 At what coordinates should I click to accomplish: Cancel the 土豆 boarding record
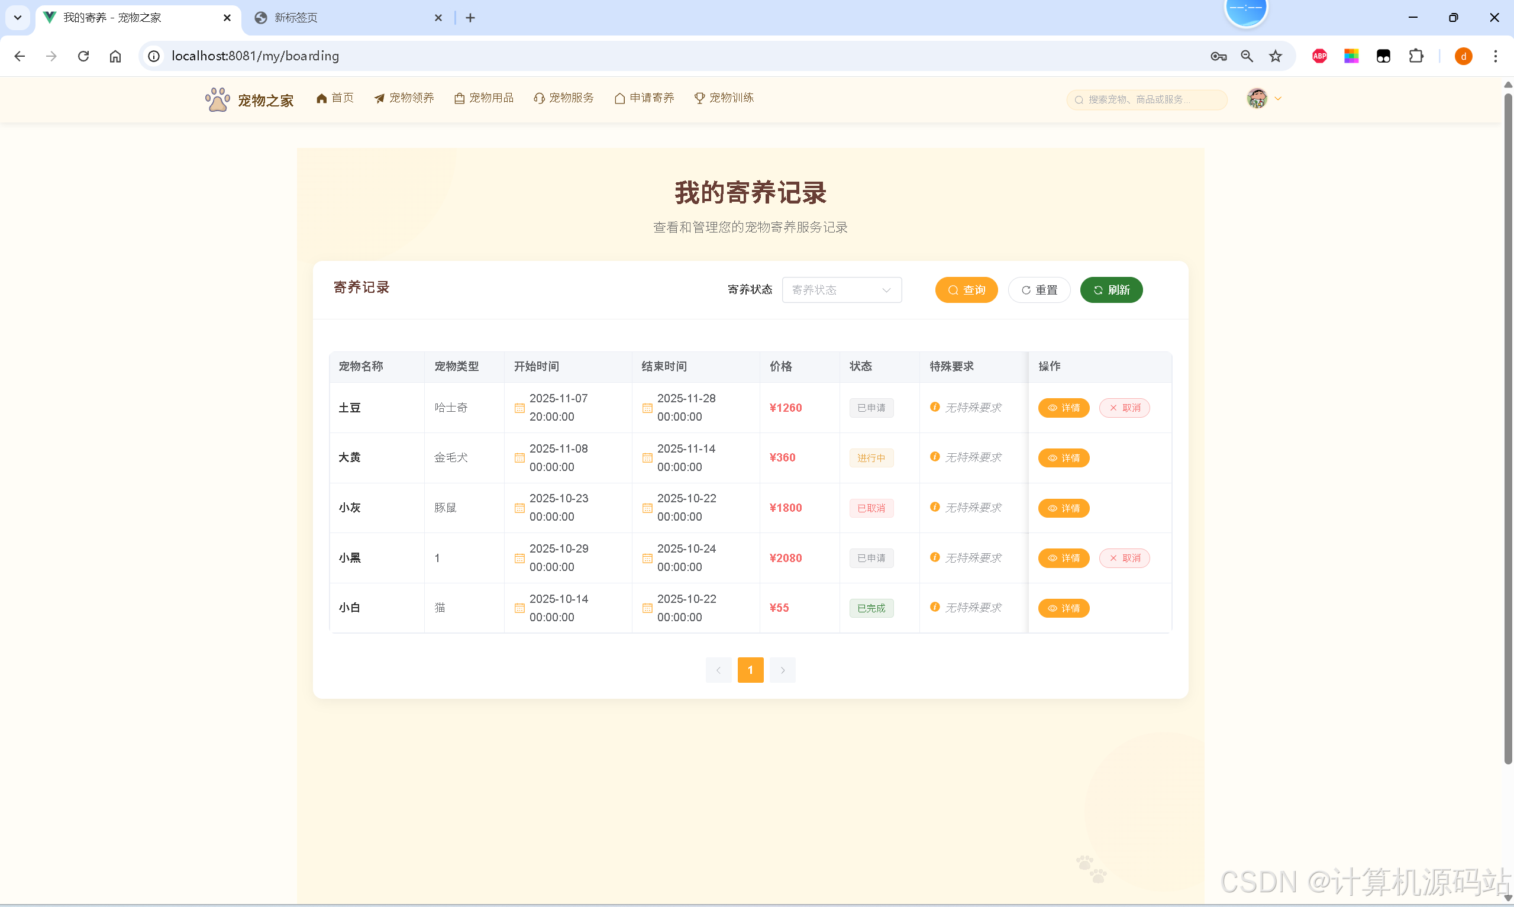point(1124,408)
